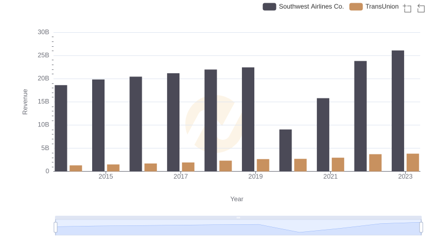Toggle TransUnion legend series
This screenshot has height=248, width=431.
coord(374,6)
